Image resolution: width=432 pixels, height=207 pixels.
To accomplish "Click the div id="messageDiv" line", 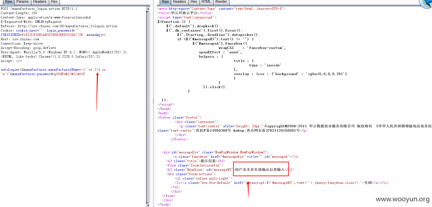I will [x=215, y=152].
